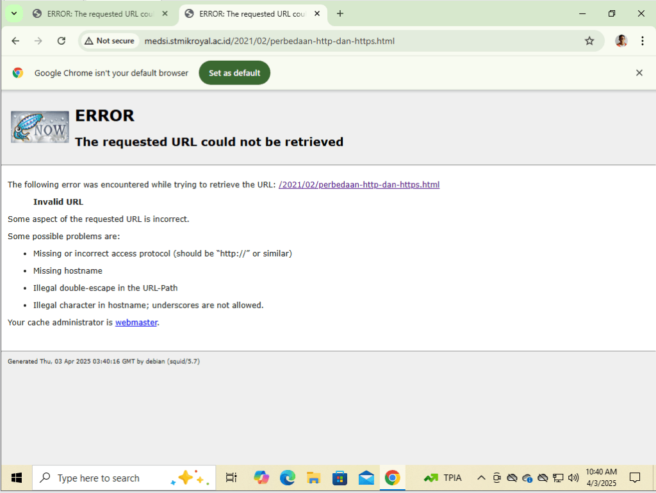Click the Set as default button
This screenshot has height=493, width=656.
234,73
